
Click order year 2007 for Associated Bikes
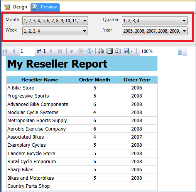coord(137,137)
